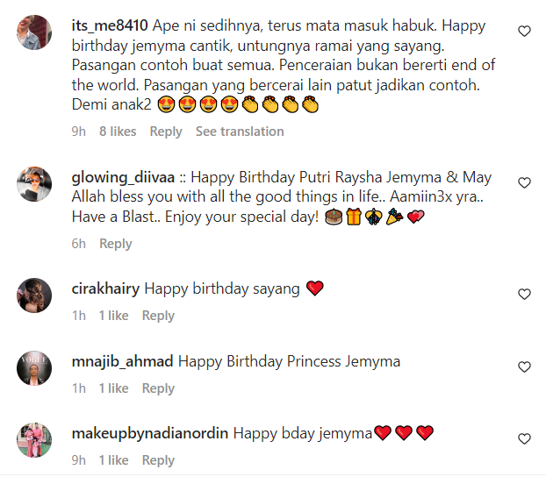Open glowing_diivaa profile picture

click(x=34, y=184)
